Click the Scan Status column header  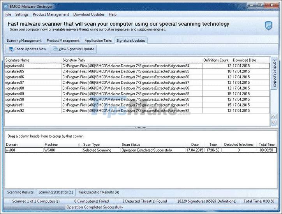click(x=153, y=145)
